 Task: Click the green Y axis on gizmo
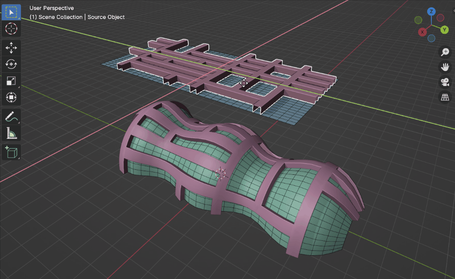click(444, 30)
